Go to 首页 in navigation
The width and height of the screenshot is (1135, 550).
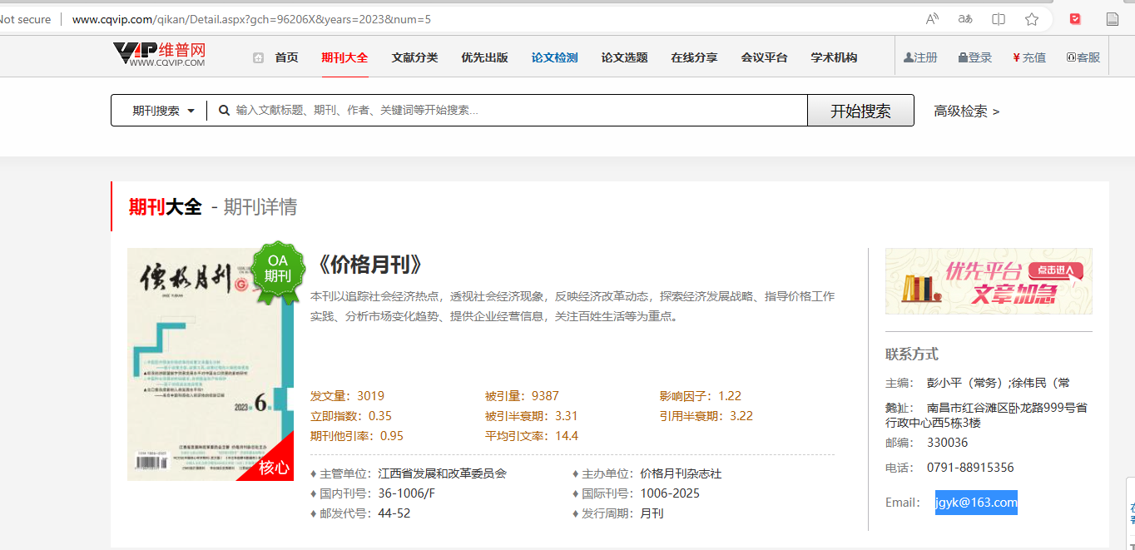coord(286,58)
